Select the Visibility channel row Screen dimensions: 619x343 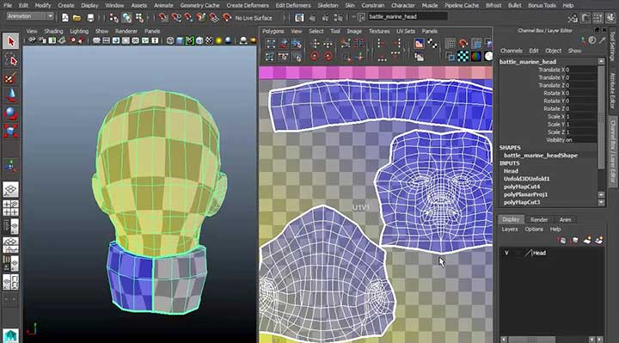point(548,140)
